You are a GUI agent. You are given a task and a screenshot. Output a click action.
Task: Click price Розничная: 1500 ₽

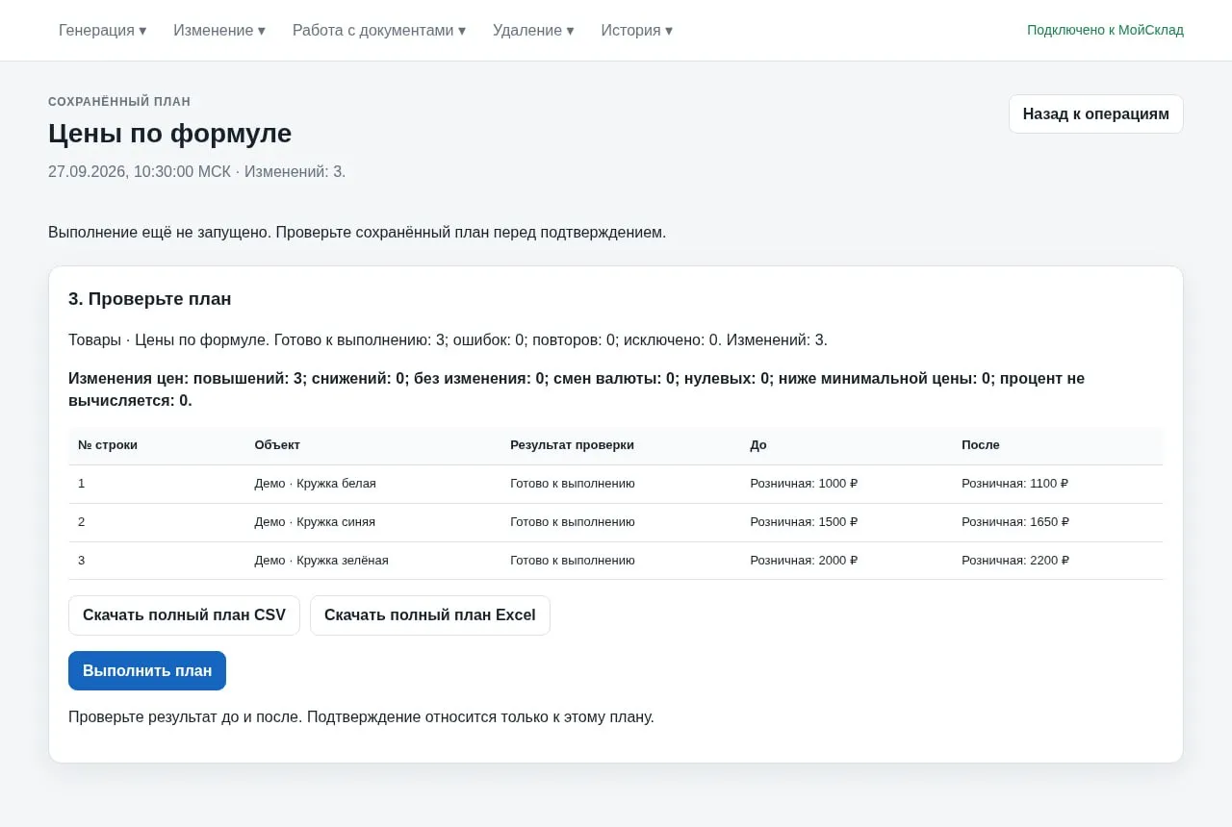804,522
